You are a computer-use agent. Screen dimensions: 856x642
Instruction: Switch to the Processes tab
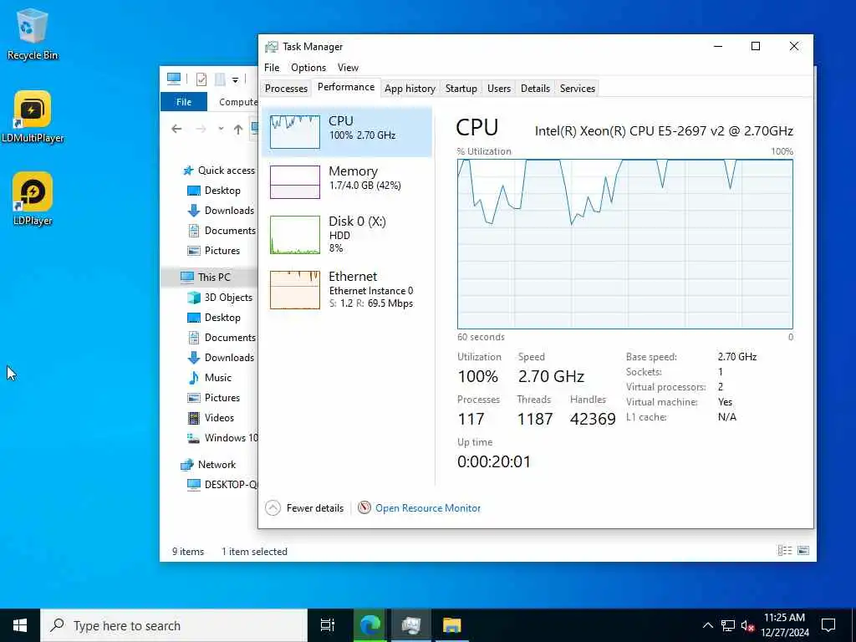[286, 89]
